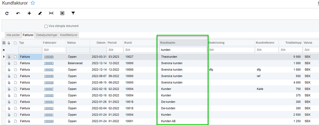319x125 pixels.
Task: Open invoice link 100085
Action: 49,95
